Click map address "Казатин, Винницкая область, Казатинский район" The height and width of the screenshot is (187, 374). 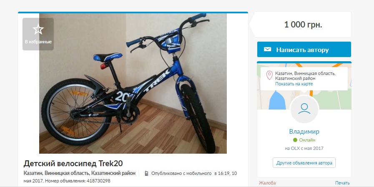(x=305, y=76)
